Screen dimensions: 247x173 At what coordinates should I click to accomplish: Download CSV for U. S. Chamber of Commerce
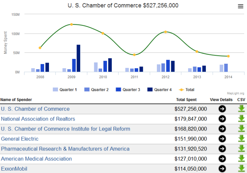pyautogui.click(x=241, y=109)
